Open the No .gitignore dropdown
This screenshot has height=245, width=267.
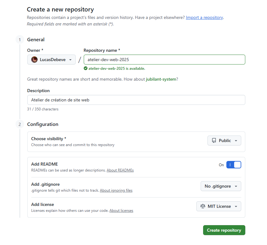(221, 186)
